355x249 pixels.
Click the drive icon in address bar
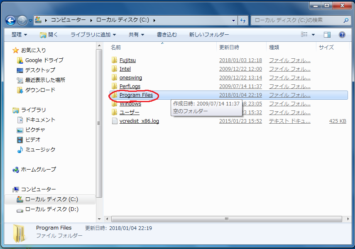tap(38, 20)
